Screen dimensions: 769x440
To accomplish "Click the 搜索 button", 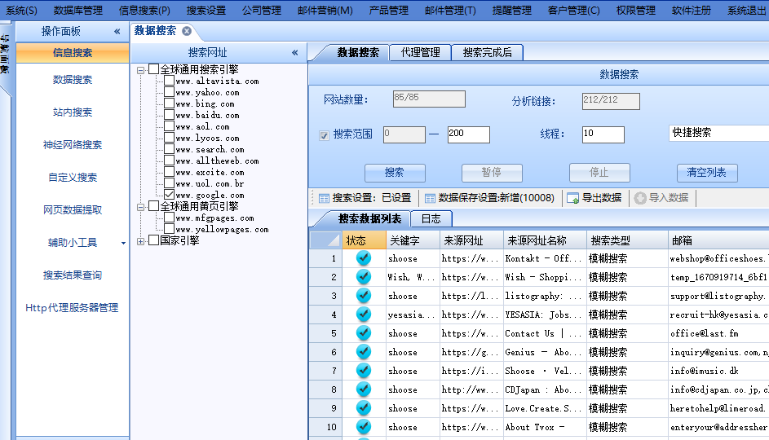I will [395, 173].
